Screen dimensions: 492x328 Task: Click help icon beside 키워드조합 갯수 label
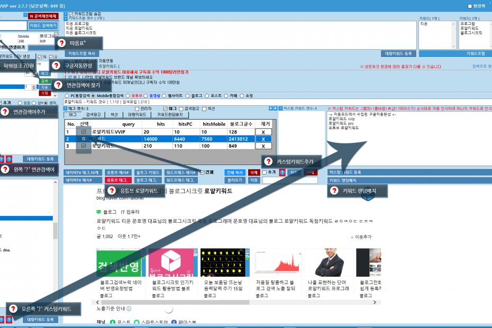coord(66,19)
